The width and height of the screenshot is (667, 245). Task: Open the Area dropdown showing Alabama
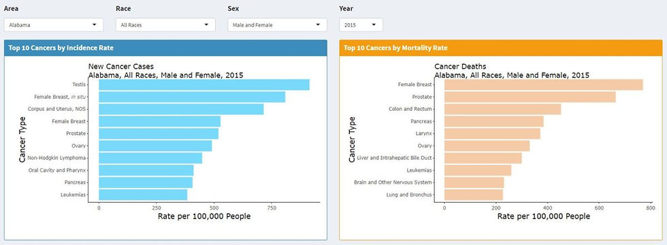(x=54, y=24)
